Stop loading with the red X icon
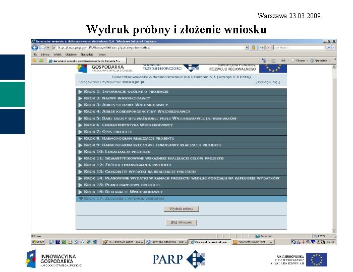The width and height of the screenshot is (353, 272). [x=268, y=47]
